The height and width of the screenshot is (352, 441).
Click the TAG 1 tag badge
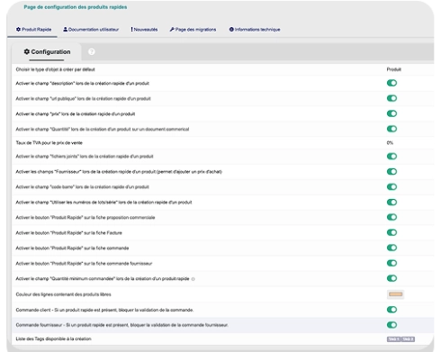point(393,339)
